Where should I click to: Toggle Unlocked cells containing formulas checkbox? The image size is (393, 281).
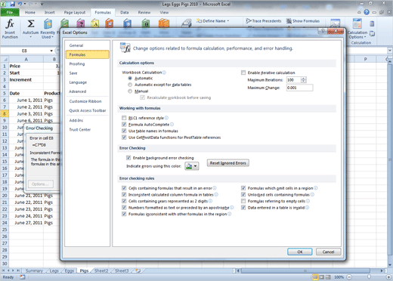243,194
